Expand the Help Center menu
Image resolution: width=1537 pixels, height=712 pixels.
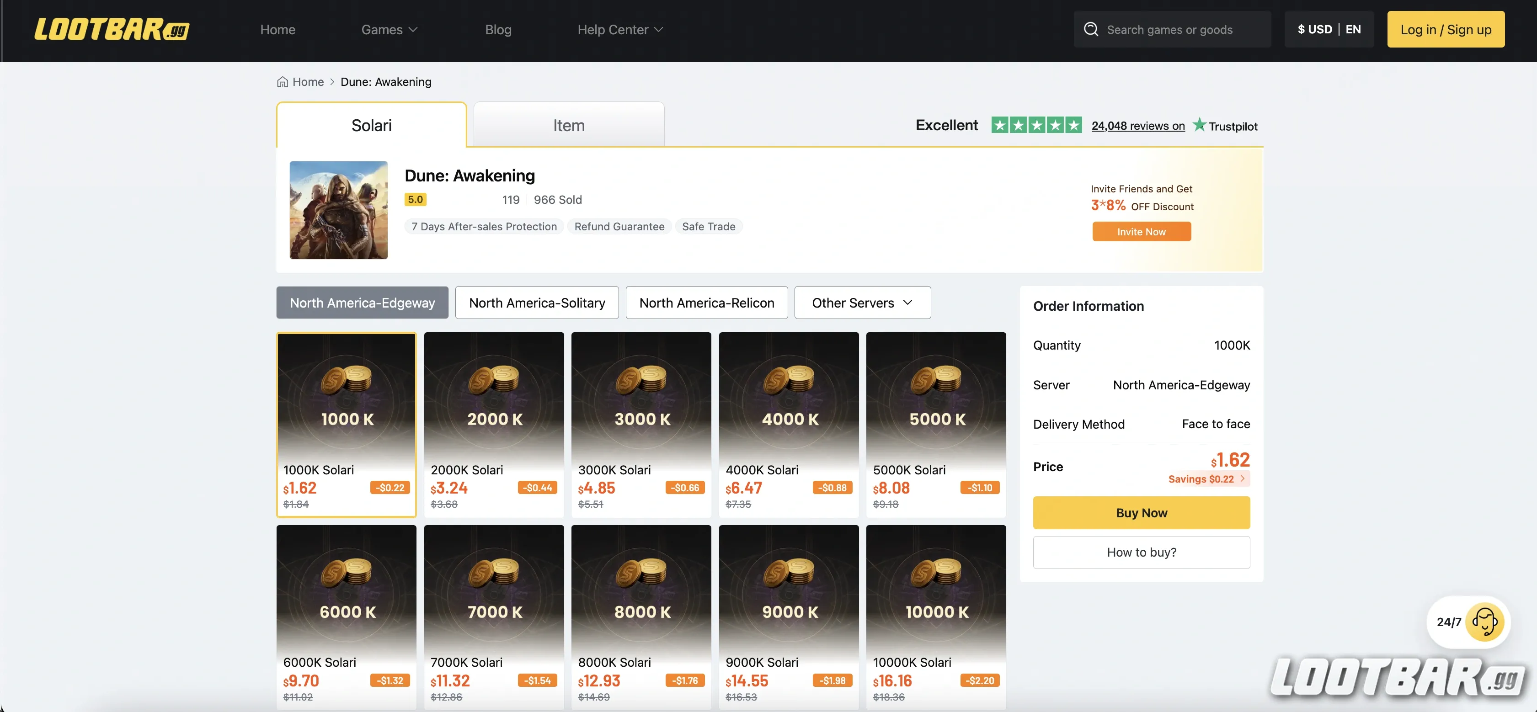point(619,29)
